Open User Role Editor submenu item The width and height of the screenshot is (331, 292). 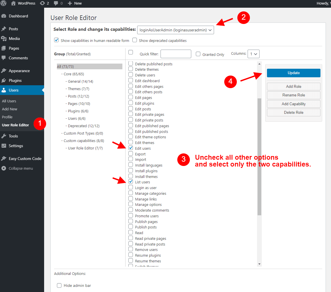[15, 125]
